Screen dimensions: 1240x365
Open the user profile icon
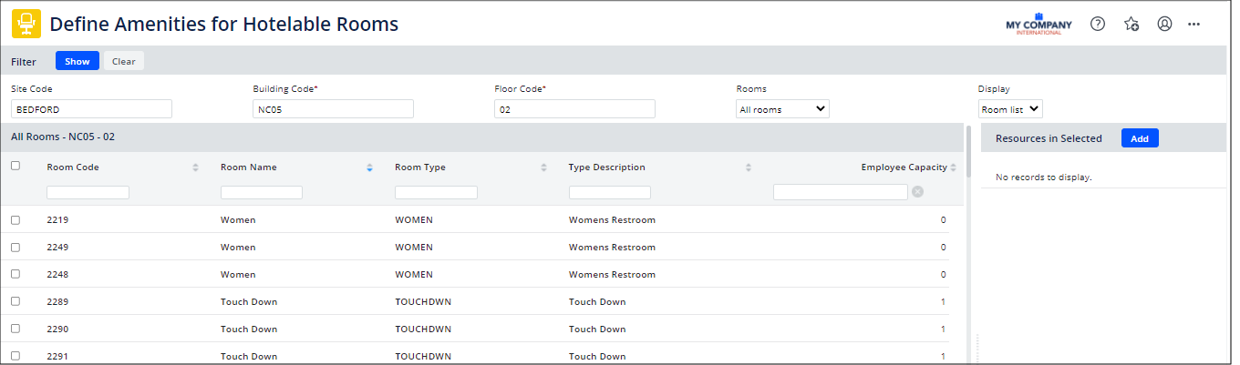pos(1164,25)
